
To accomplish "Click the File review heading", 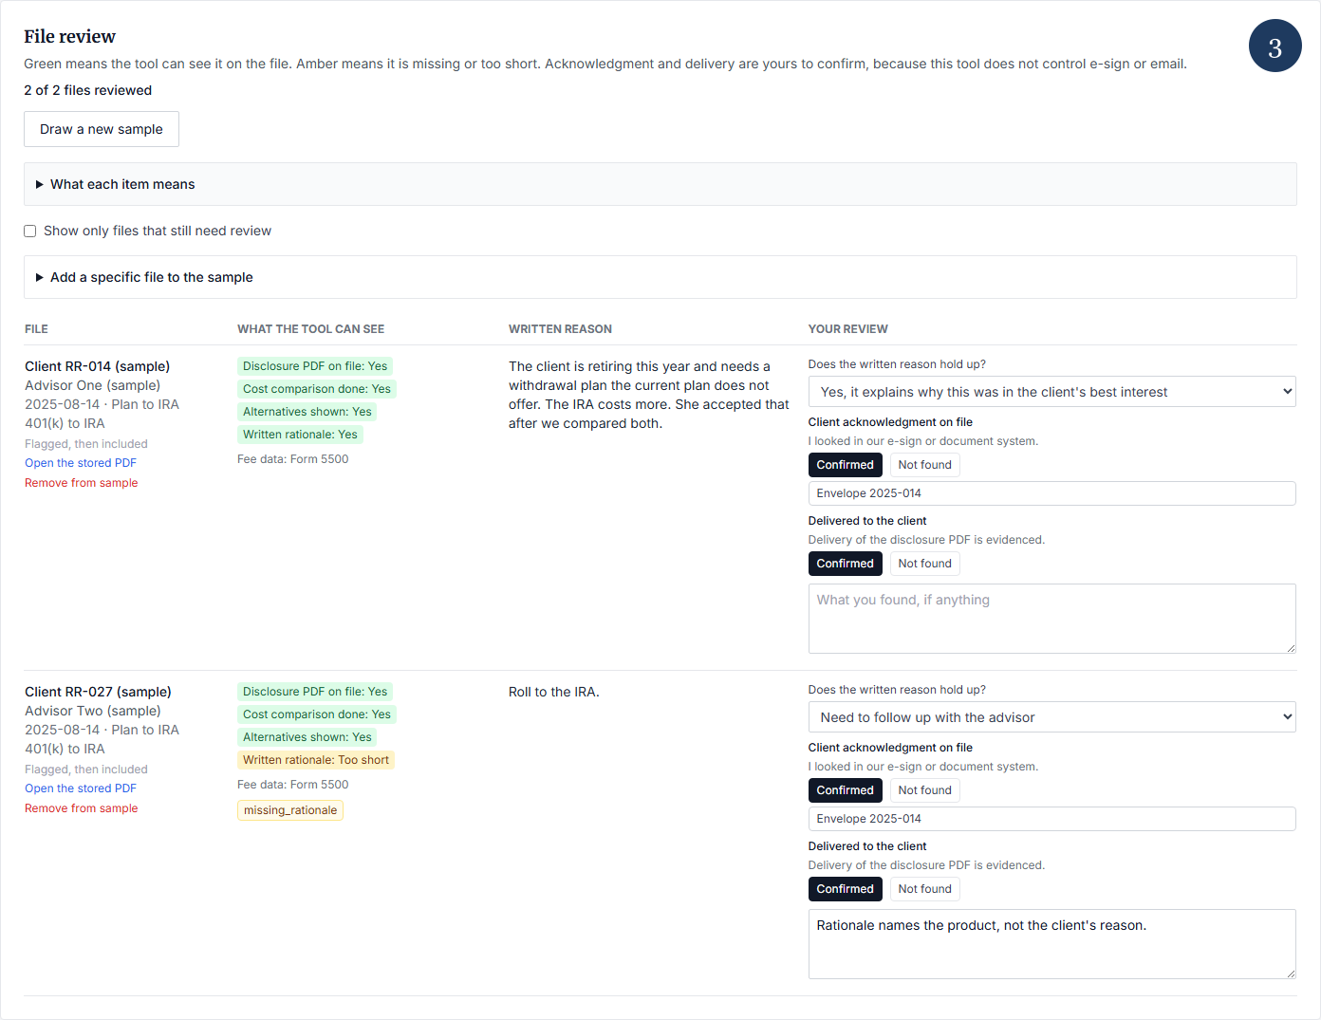I will pyautogui.click(x=70, y=37).
